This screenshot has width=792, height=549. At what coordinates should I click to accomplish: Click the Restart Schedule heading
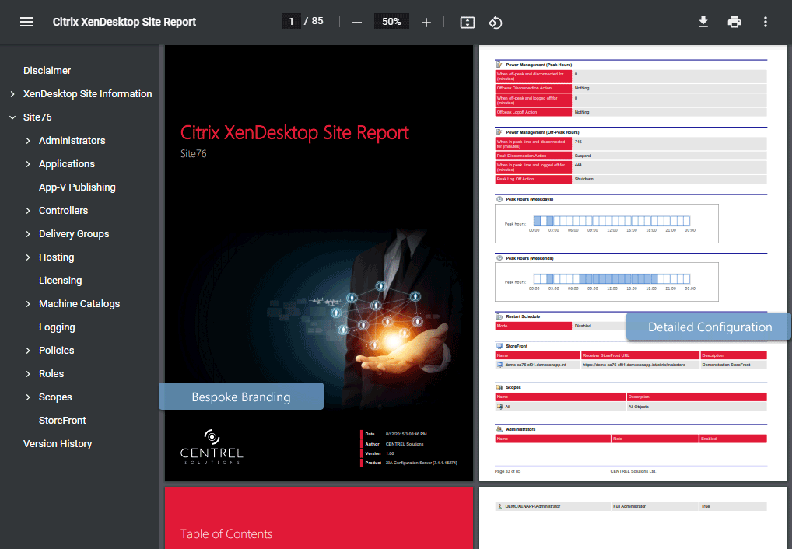click(523, 316)
